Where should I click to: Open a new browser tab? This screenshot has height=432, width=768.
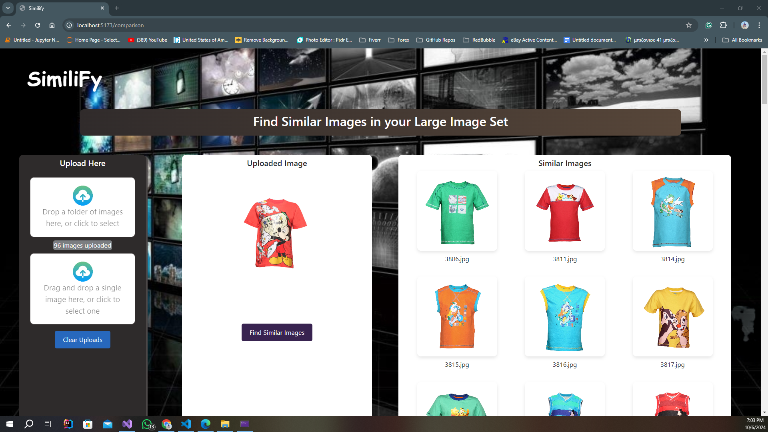point(117,8)
